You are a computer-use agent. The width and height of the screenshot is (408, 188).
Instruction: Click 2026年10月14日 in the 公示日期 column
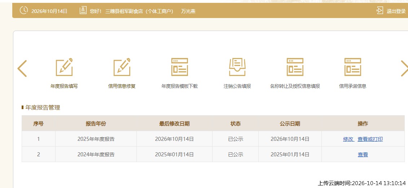pos(290,139)
